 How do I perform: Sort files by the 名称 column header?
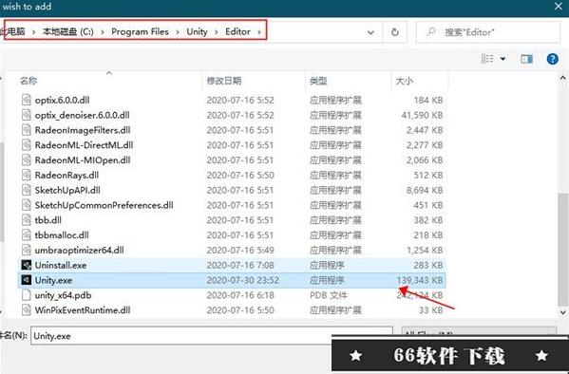28,81
